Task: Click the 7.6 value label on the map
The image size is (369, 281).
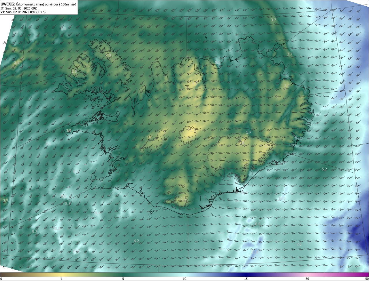Action: pyautogui.click(x=299, y=244)
